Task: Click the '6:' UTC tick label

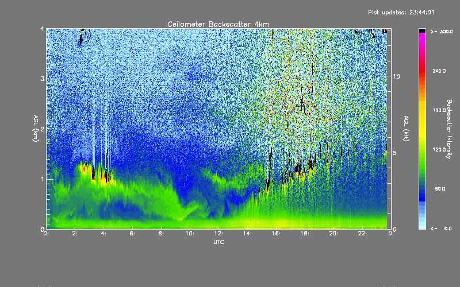Action: [133, 234]
